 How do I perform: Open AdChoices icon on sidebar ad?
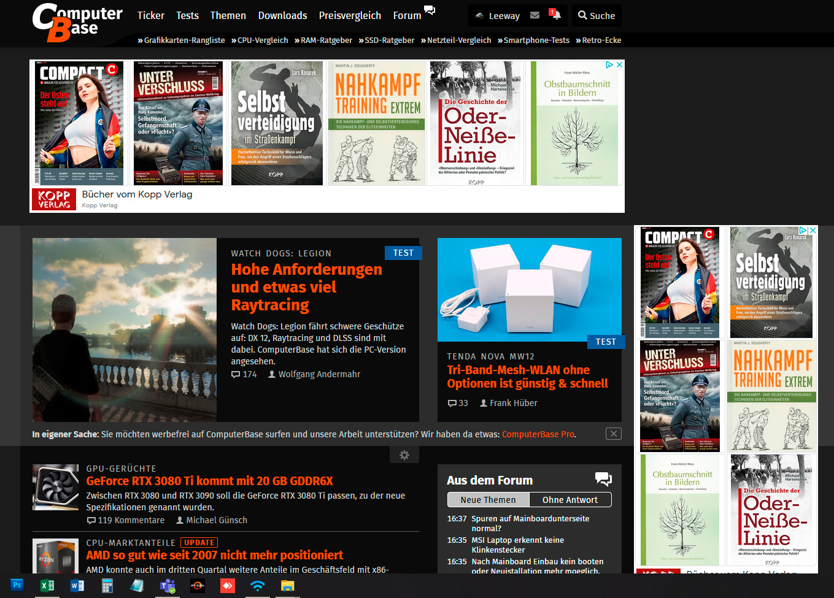click(803, 231)
